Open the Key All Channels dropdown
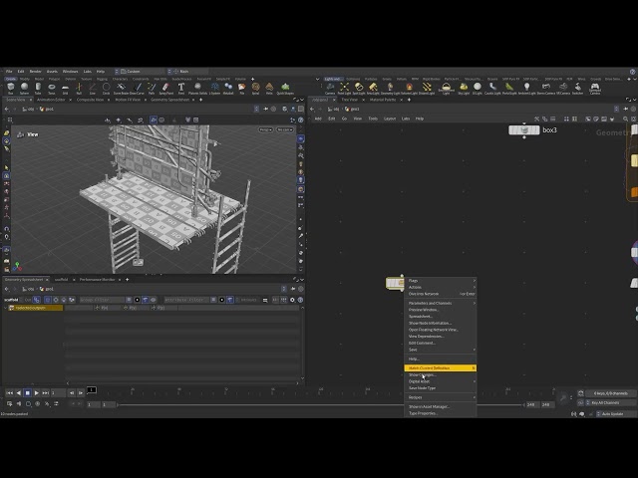Screen dimensions: 638x478 (609, 402)
